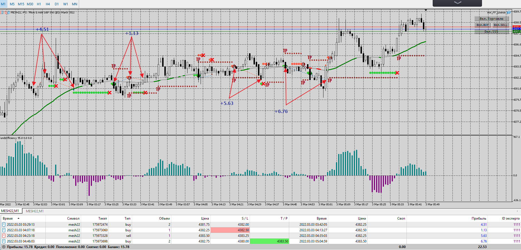Toggle the sort arrow in the Время header
The width and height of the screenshot is (521, 250).
point(18,218)
